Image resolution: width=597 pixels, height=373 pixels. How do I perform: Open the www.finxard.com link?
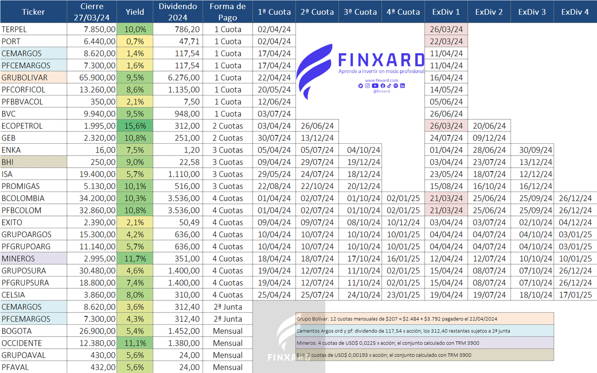point(382,81)
